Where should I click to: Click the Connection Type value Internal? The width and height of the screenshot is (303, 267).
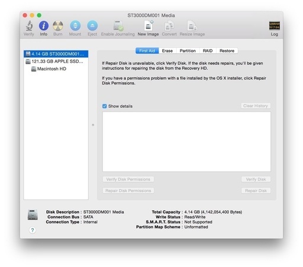[x=91, y=222]
